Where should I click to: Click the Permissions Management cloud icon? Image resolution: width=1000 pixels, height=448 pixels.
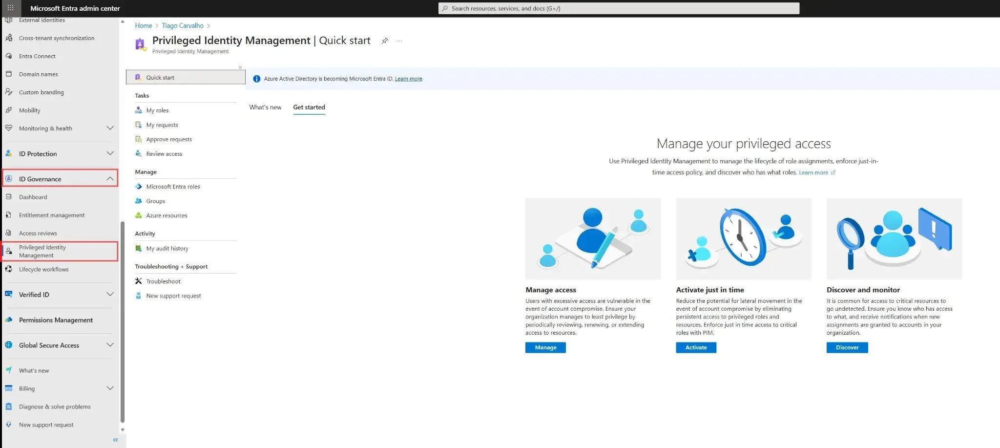(9, 320)
